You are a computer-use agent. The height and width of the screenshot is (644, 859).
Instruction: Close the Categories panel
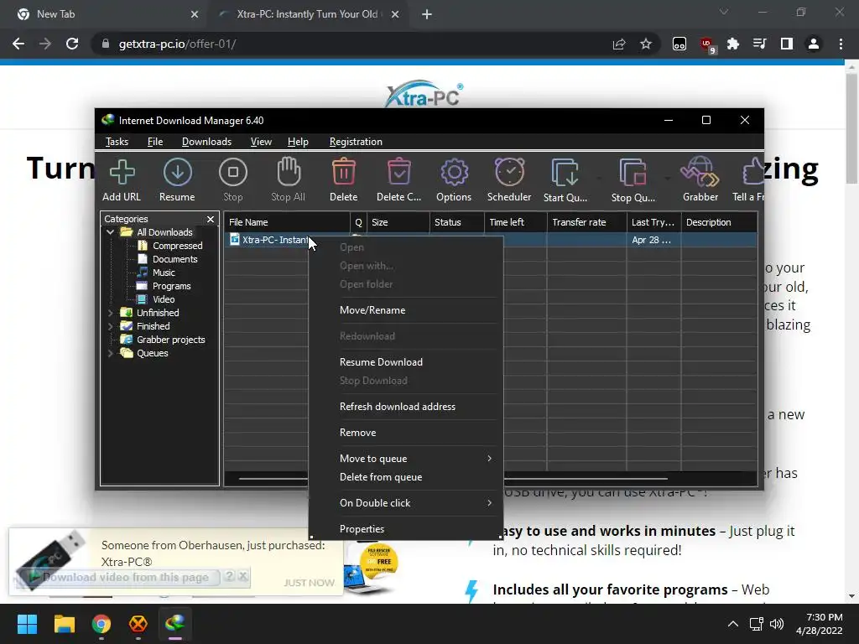(211, 219)
